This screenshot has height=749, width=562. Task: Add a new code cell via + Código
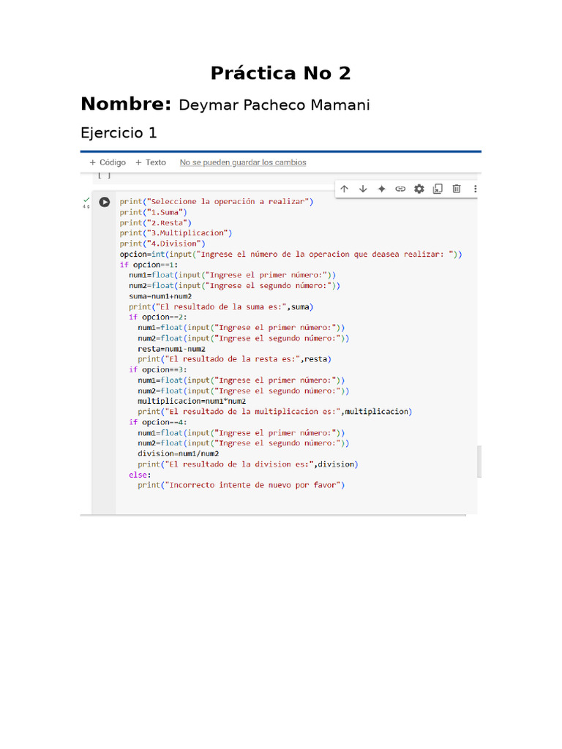(108, 162)
